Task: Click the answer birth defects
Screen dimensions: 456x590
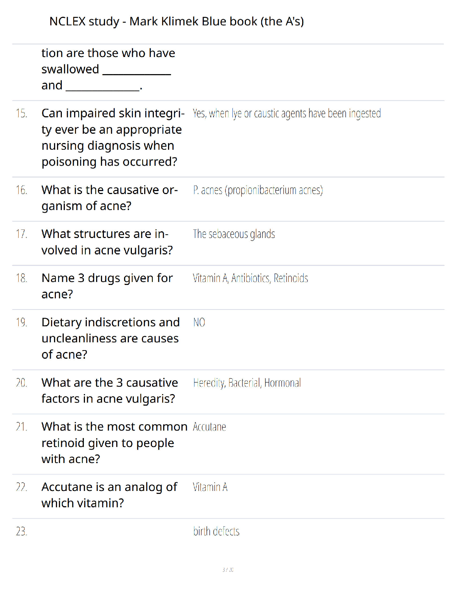Action: tap(216, 531)
